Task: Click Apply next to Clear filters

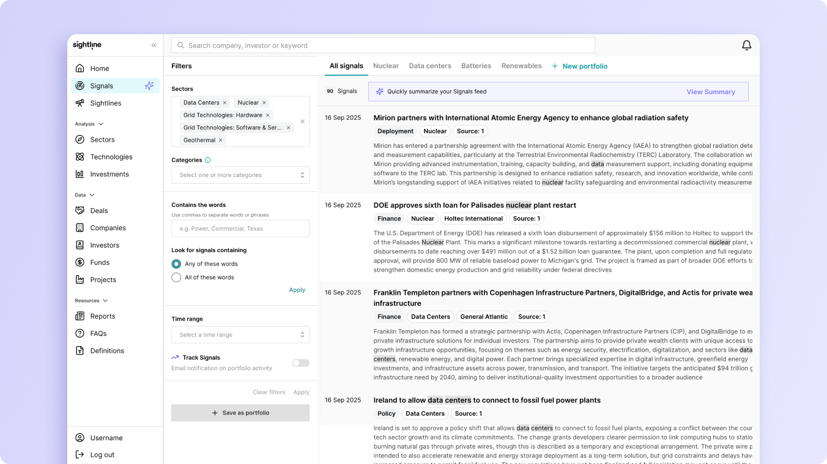Action: pyautogui.click(x=302, y=392)
